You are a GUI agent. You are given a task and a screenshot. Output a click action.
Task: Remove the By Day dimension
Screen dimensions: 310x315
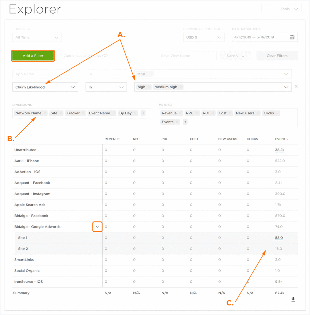coord(135,113)
